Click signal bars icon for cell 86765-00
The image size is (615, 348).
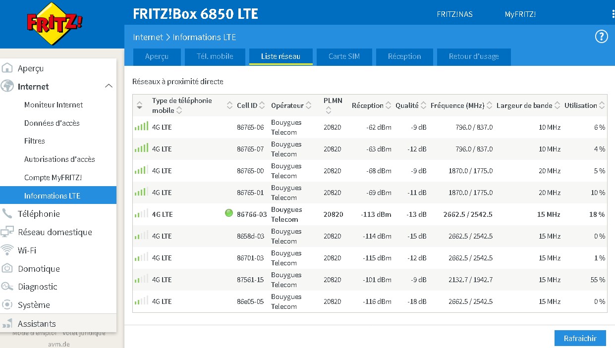coord(141,170)
